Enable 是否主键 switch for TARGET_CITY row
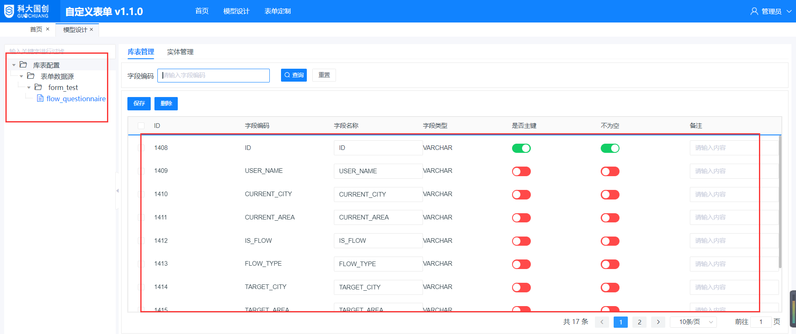796x334 pixels. (521, 287)
